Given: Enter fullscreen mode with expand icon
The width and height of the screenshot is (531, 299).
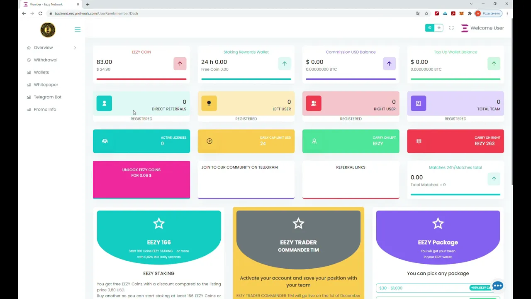Looking at the screenshot, I should (451, 28).
